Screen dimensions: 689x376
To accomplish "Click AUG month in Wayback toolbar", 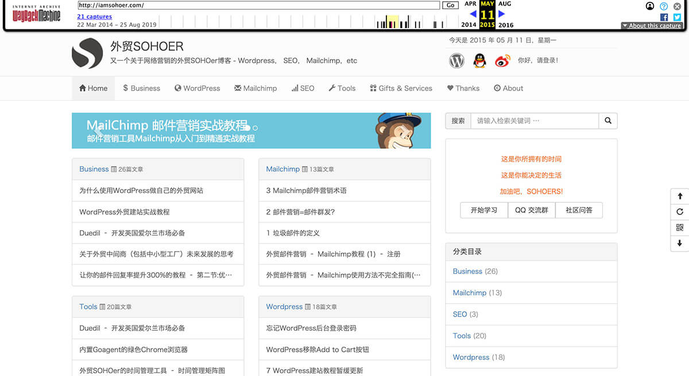I will [x=505, y=4].
